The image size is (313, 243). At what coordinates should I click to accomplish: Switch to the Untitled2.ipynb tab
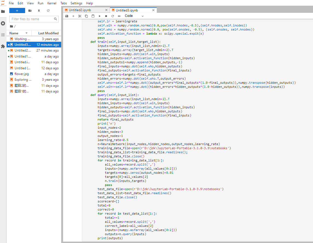[x=80, y=10]
